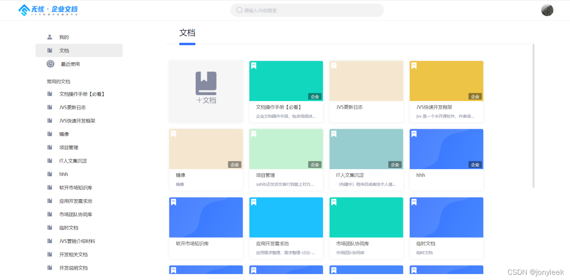570x280 pixels.
Task: Click bookmark icon on 镜像 card
Action: [173, 134]
